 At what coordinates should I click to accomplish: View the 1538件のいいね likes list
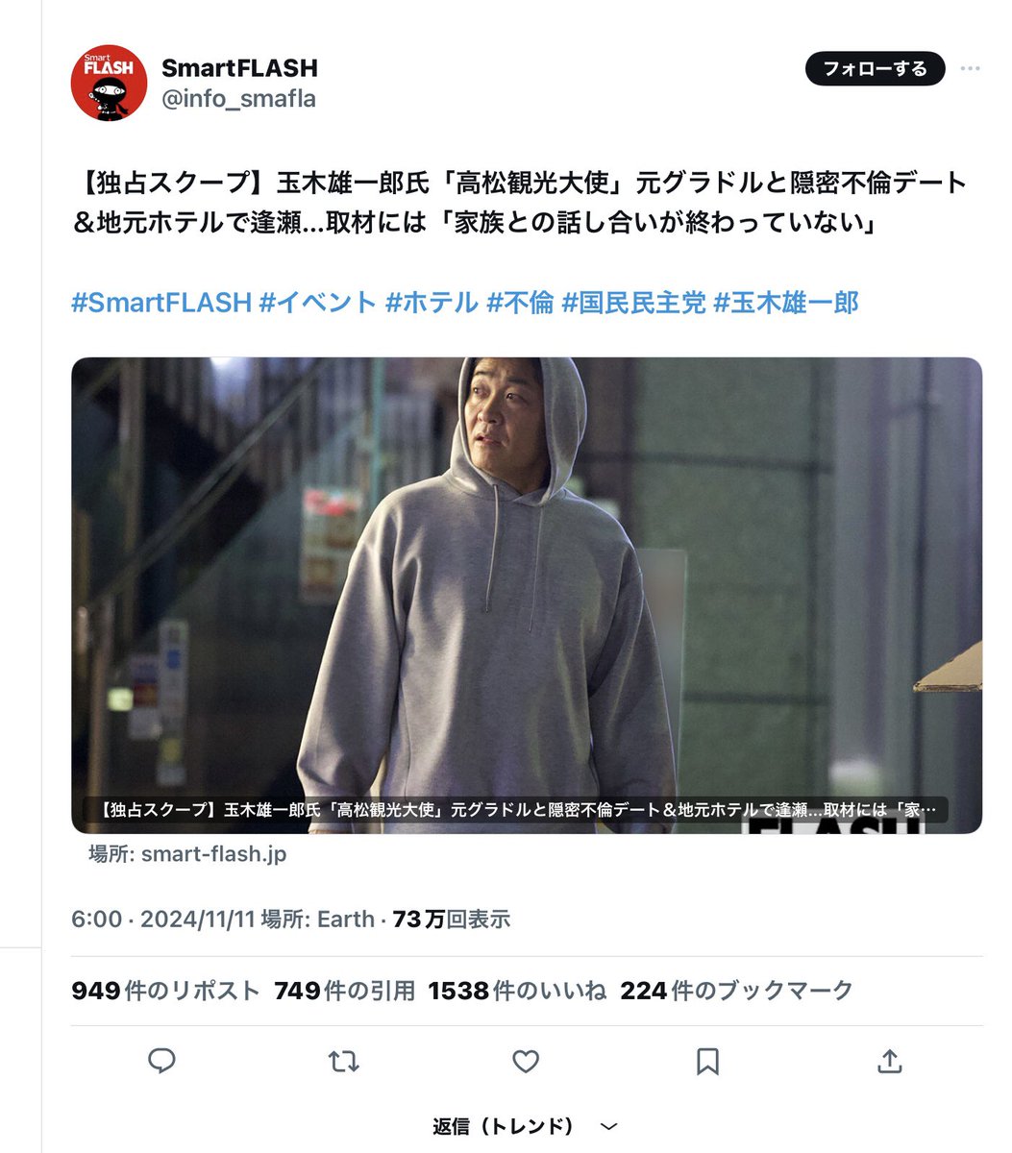tap(517, 991)
